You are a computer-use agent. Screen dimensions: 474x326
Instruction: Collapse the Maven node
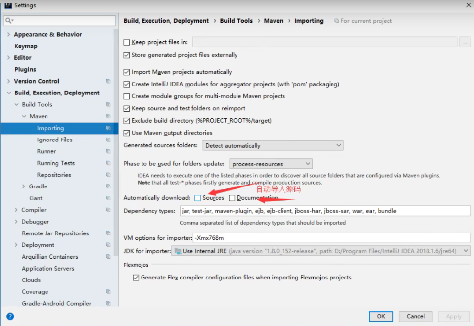pos(24,116)
